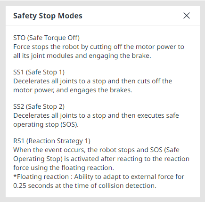Click the line ending 'then executes safe'
Screen dimensions: 205x202
coord(96,115)
